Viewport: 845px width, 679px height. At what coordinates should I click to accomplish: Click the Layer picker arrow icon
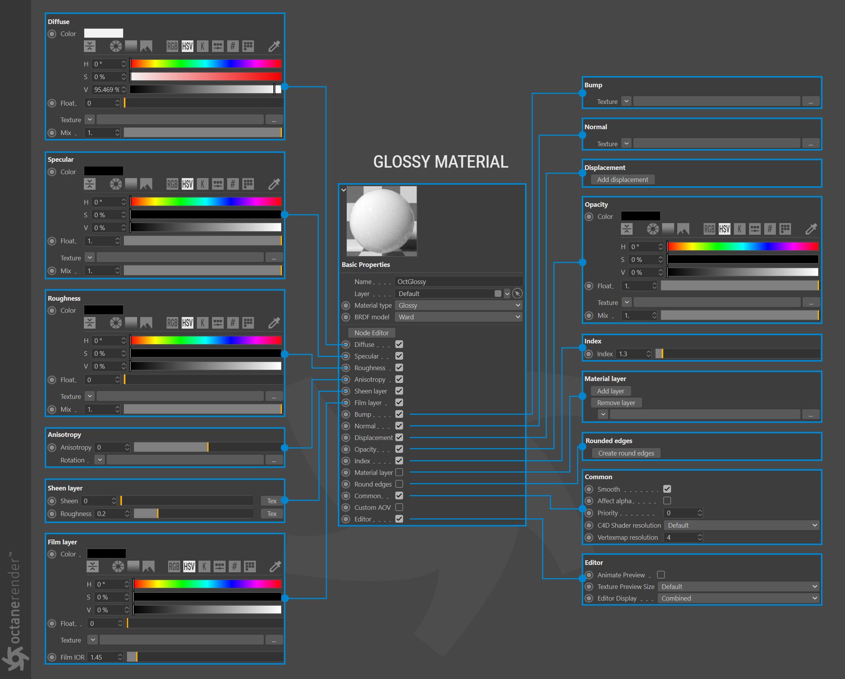click(x=517, y=294)
